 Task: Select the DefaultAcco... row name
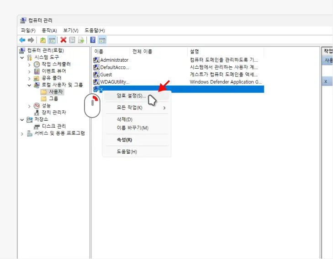coord(115,67)
